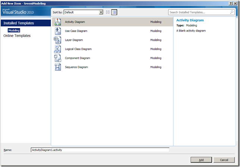Click the Cancel button
Screen dimensions: 240x167
[224, 160]
